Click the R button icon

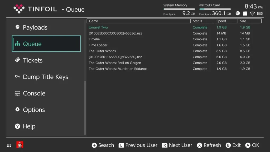click(165, 145)
